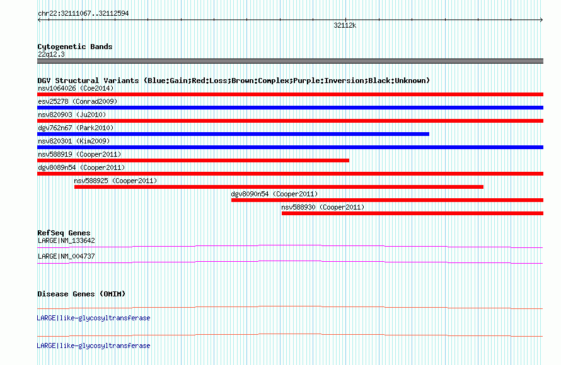
Task: Click the dgv762n67 (Park2010) label
Action: [x=76, y=128]
